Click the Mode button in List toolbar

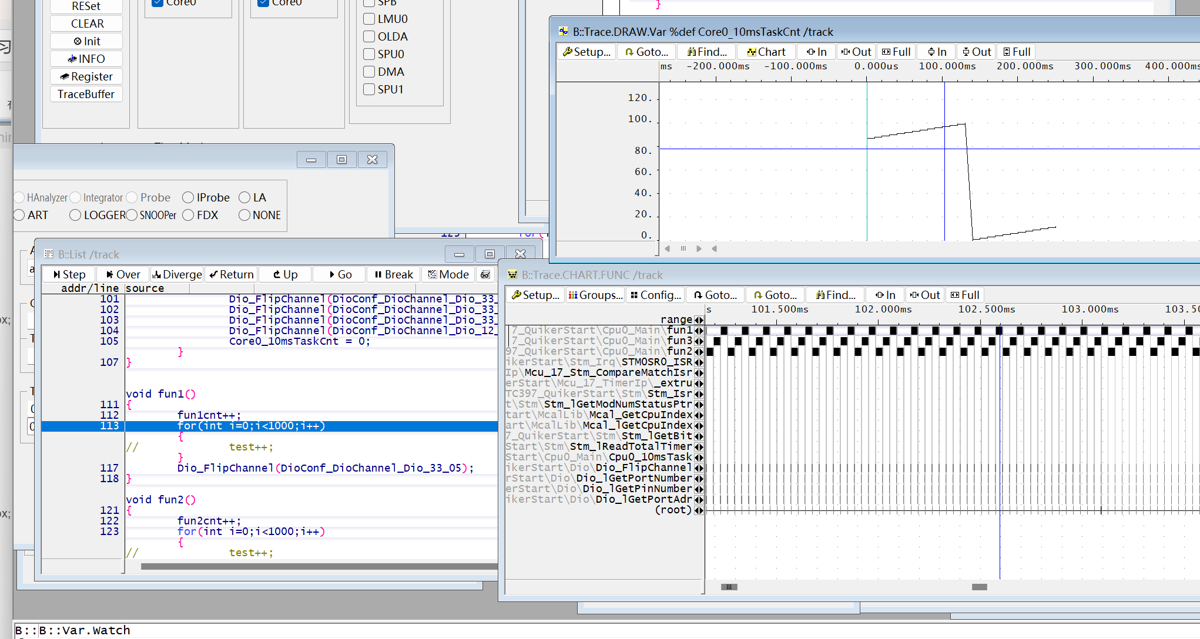448,274
